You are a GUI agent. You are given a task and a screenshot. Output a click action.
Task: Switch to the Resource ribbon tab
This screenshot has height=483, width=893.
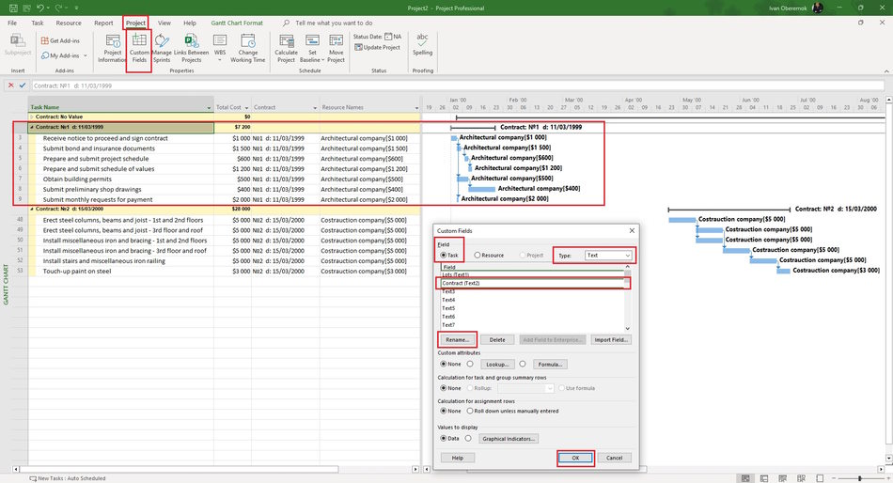coord(69,23)
